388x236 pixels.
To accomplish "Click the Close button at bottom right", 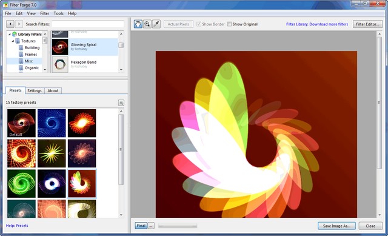I will pyautogui.click(x=370, y=226).
